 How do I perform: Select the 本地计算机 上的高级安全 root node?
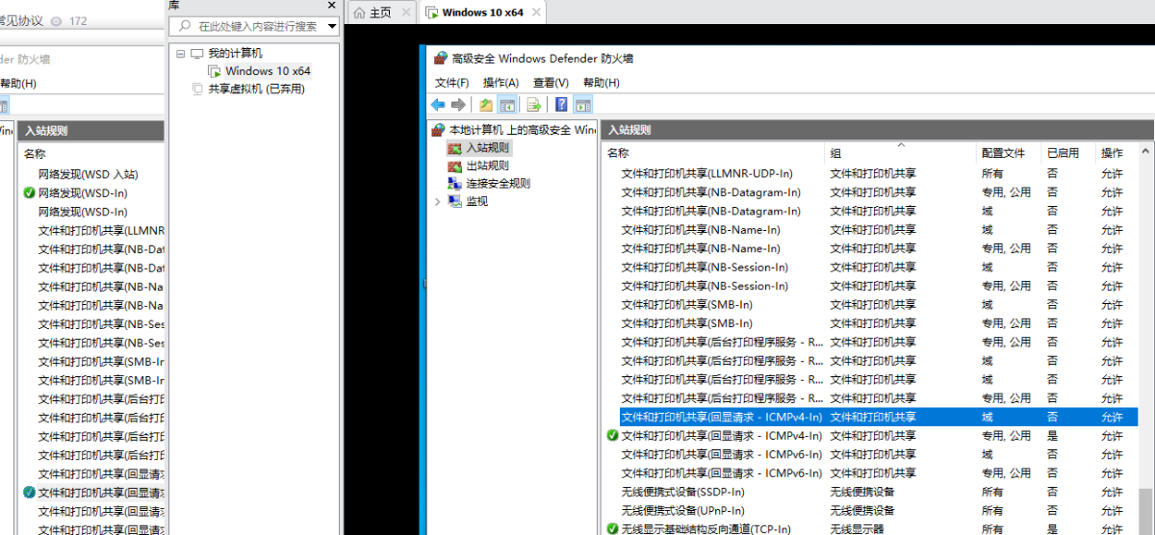[523, 130]
